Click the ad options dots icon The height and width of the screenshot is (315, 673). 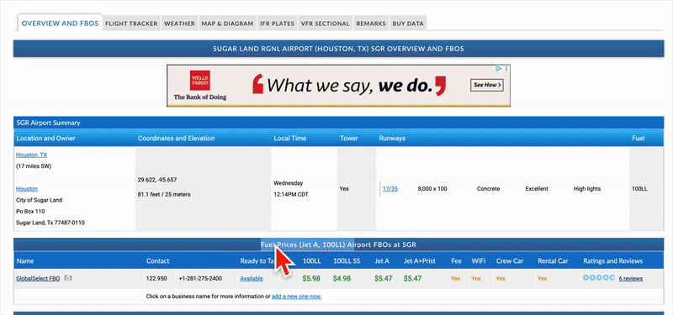[x=506, y=69]
